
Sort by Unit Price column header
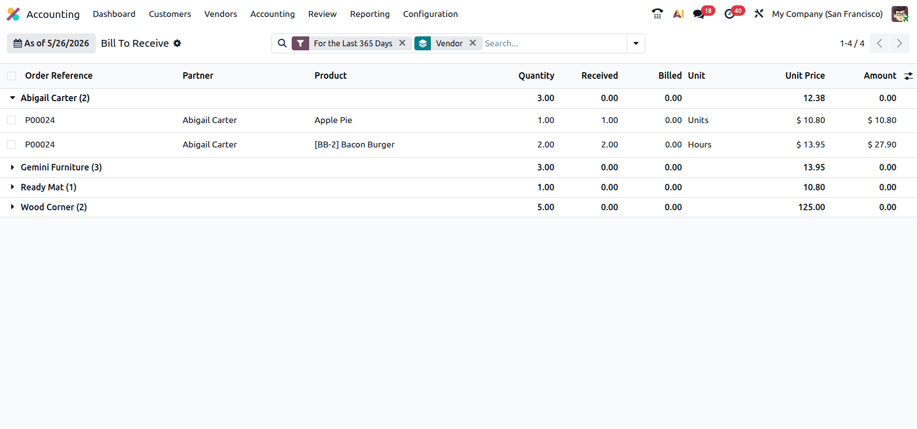coord(805,76)
